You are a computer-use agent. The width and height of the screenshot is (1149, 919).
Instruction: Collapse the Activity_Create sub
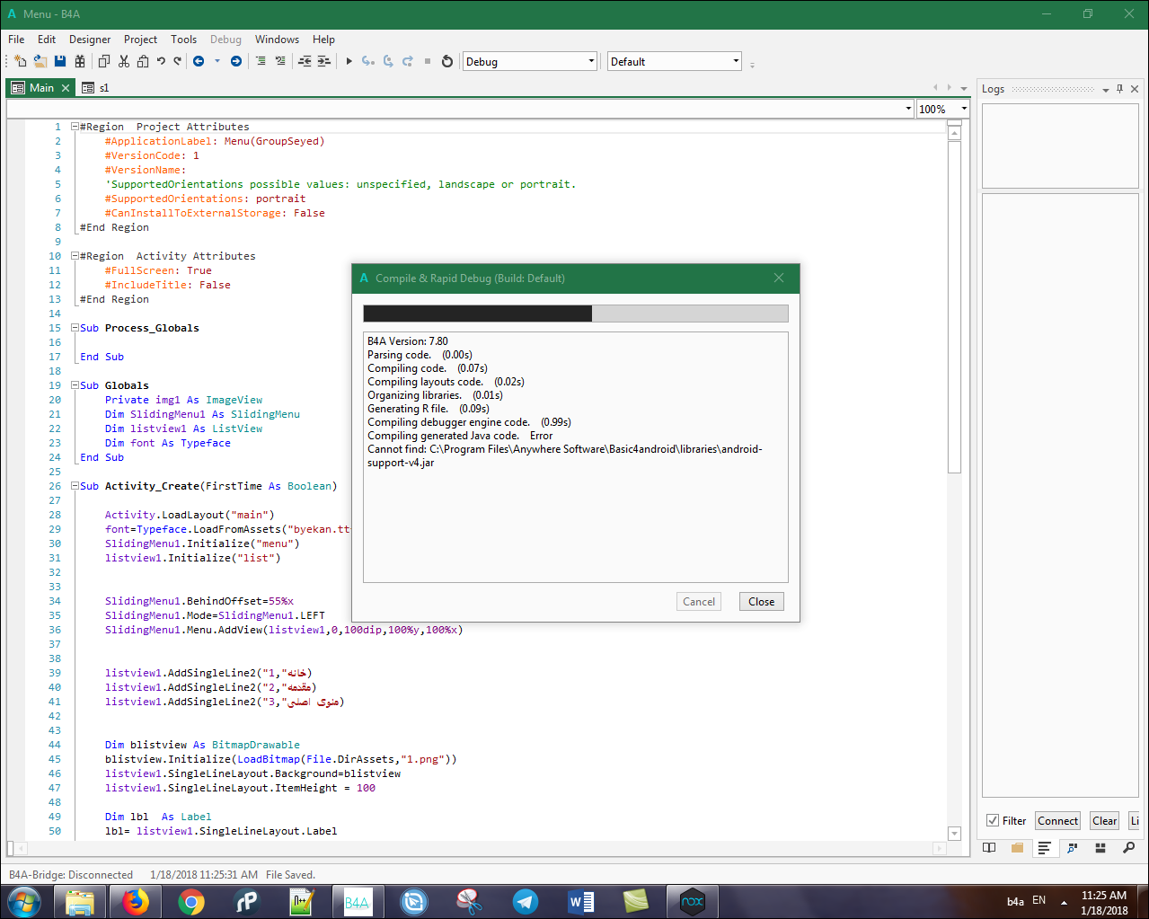click(75, 486)
